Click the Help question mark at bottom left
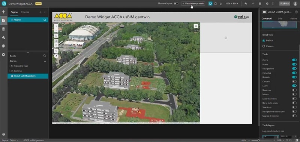300x142 pixels. tap(3, 135)
